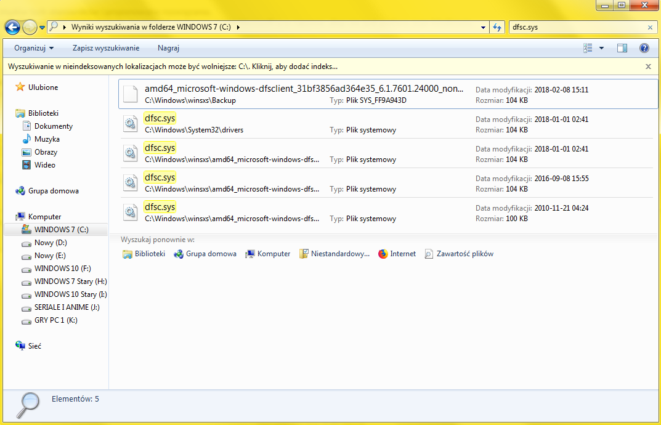Viewport: 661px width, 425px height.
Task: Click the Ulubione star icon
Action: pos(20,87)
